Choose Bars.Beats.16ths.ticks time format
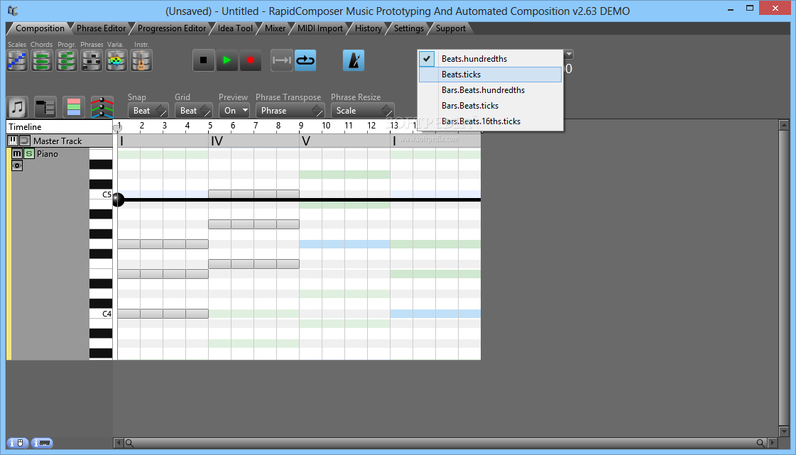 [491, 122]
